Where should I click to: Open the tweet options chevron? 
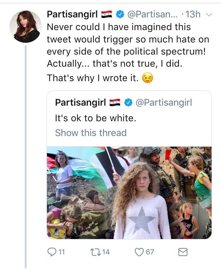pos(209,15)
